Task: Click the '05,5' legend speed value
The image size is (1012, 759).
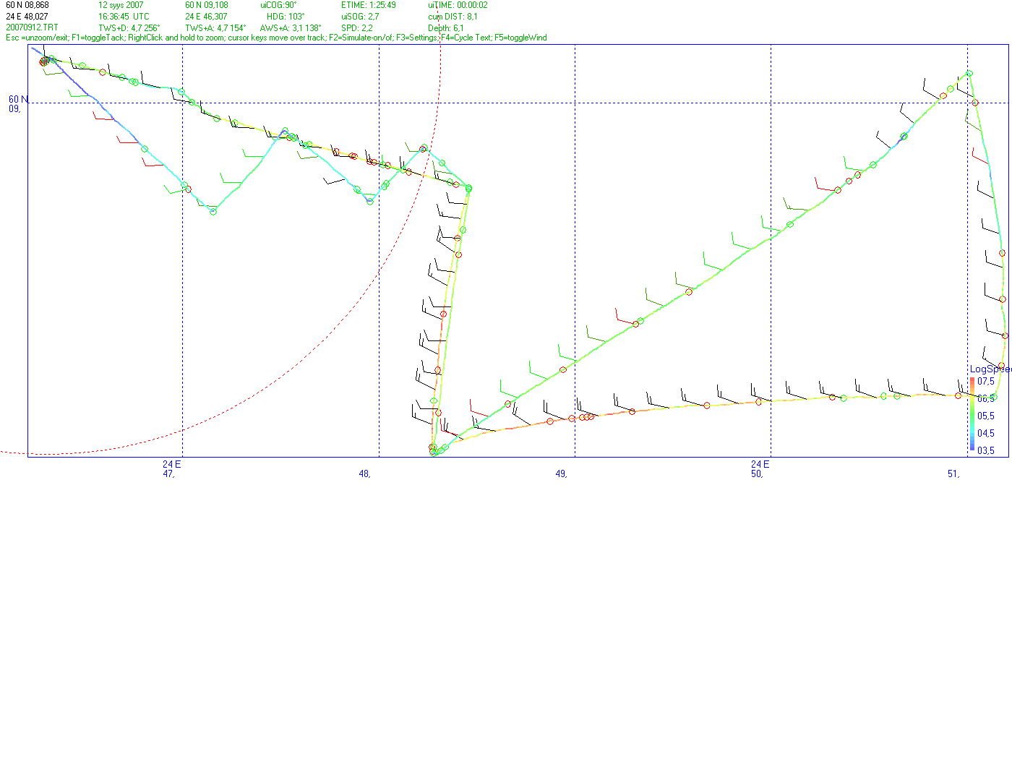Action: [x=986, y=416]
